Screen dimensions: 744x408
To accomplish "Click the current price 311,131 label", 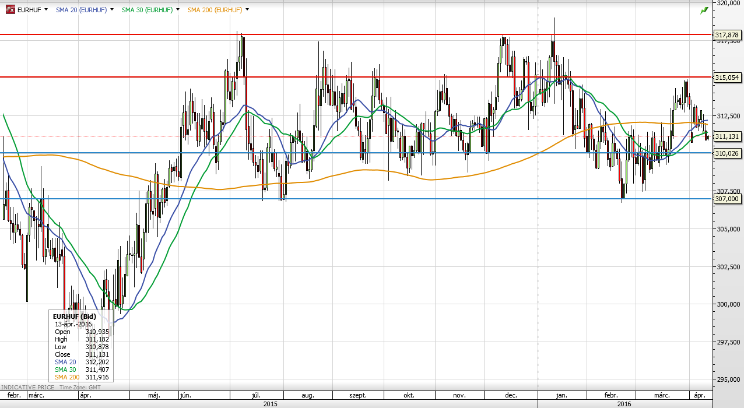I will pyautogui.click(x=727, y=136).
